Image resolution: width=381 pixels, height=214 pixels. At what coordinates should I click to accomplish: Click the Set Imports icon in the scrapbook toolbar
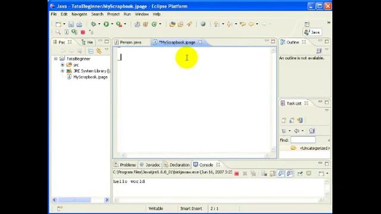point(91,32)
